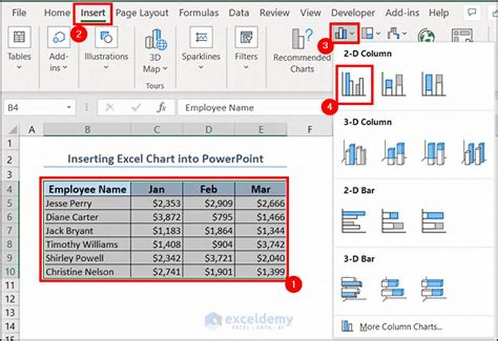Click the cell containing $3,872
Viewport: 498px width, 341px height.
[x=157, y=217]
